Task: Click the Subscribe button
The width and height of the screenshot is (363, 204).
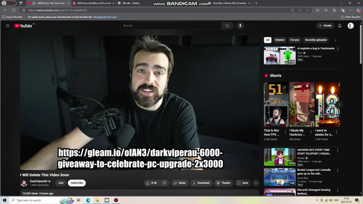Action: click(77, 183)
